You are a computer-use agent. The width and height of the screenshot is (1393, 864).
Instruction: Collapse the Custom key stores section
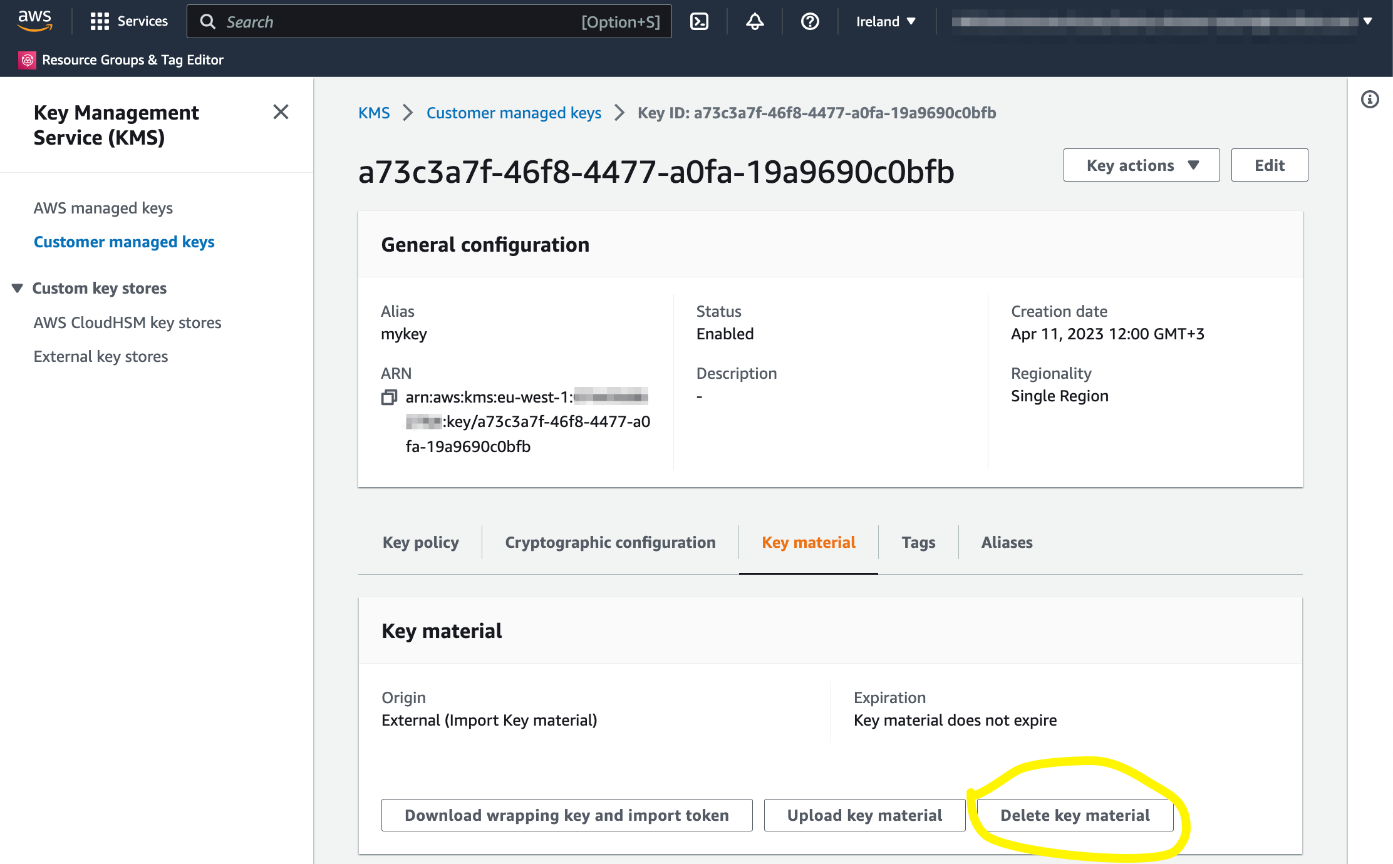coord(17,288)
